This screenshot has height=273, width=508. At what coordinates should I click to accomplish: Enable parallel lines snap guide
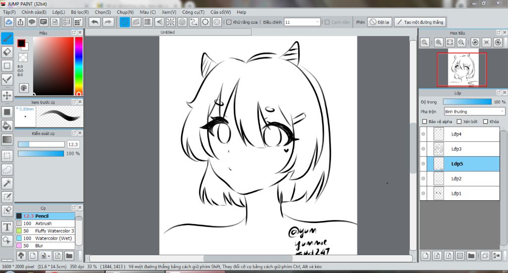[x=136, y=22]
